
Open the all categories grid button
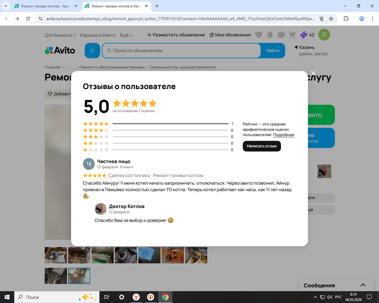92,51
